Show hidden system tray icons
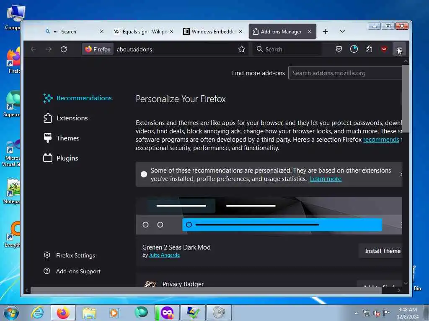Screen dimensions: 429x321 356,313
